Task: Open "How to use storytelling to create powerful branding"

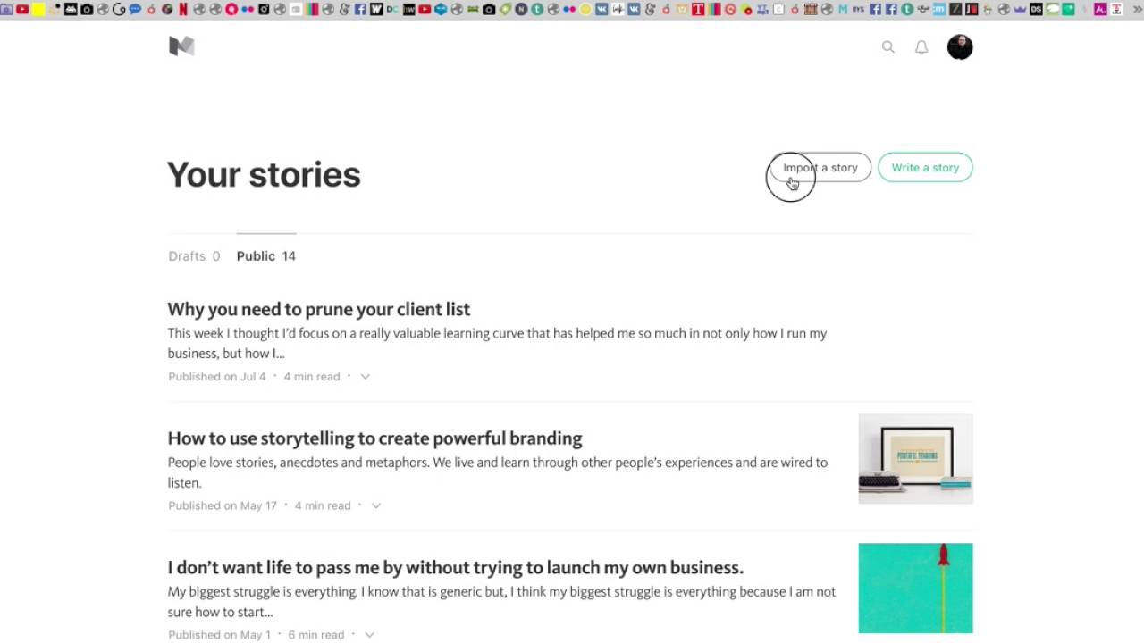Action: [x=374, y=438]
